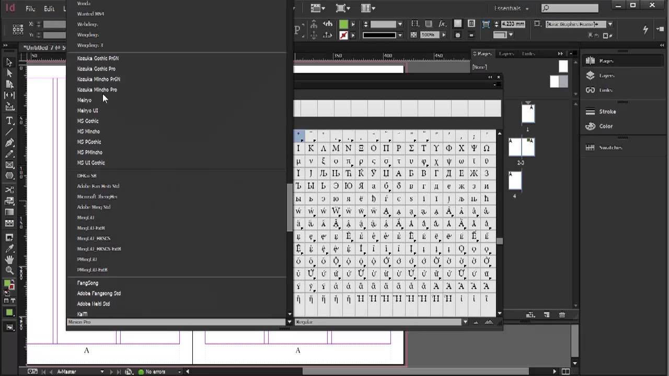Open the Stroke panel from the dock

click(x=607, y=112)
